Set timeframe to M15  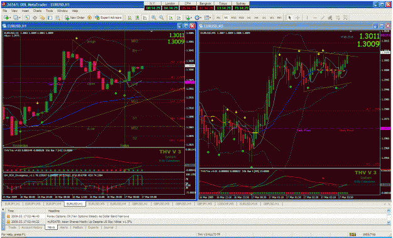coord(233,18)
